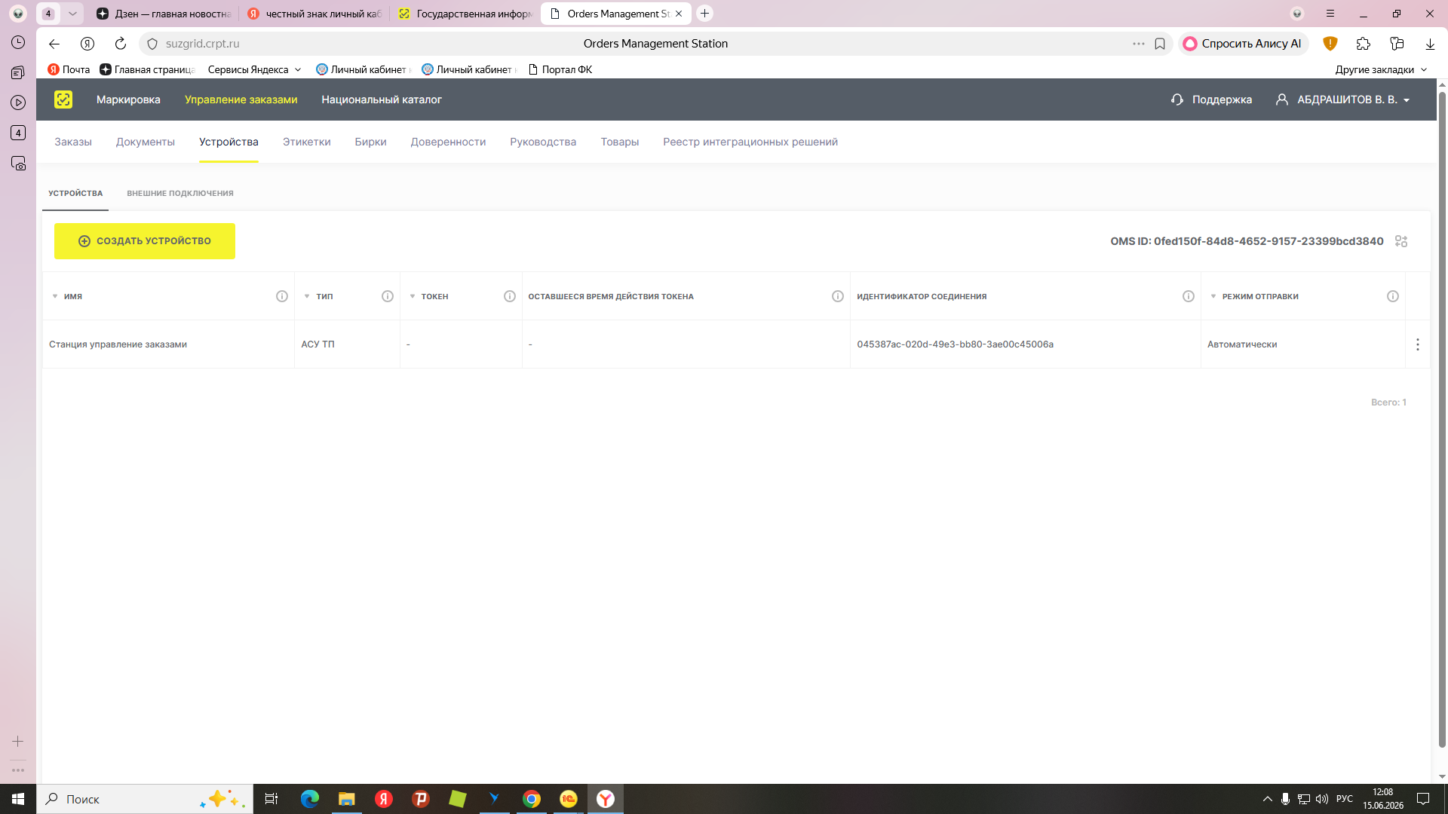1448x814 pixels.
Task: Click the OMS ID copy icon
Action: click(x=1401, y=241)
